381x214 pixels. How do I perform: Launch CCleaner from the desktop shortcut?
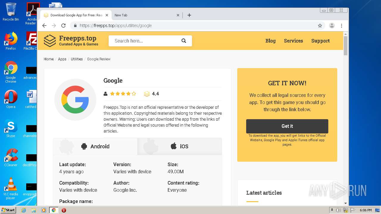[11, 157]
